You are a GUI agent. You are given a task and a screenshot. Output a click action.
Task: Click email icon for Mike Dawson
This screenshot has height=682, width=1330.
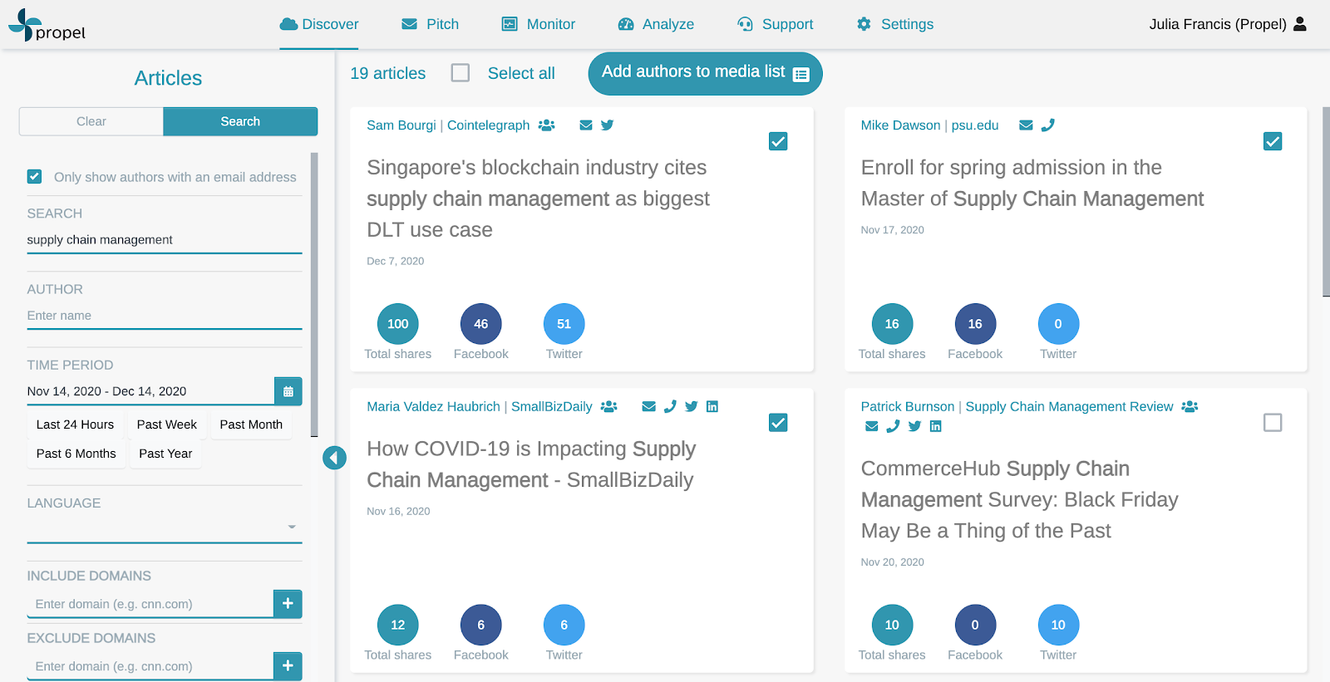pos(1027,125)
